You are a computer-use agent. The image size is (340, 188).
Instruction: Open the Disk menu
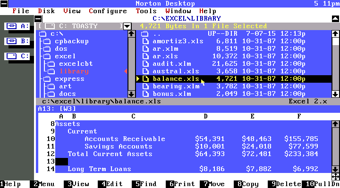pos(46,11)
